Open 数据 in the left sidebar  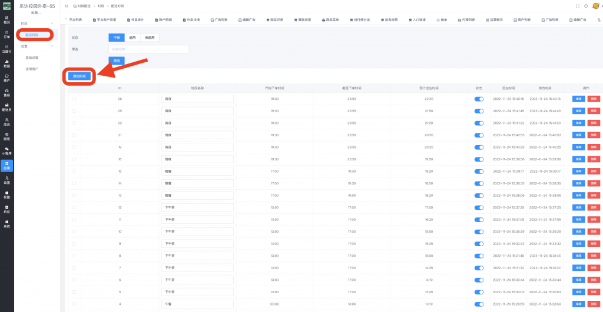6,63
